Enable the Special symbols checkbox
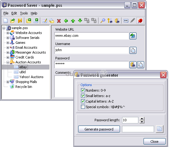The height and width of the screenshot is (147, 173). click(83, 107)
